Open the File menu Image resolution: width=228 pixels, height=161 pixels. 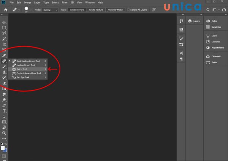coord(11,3)
